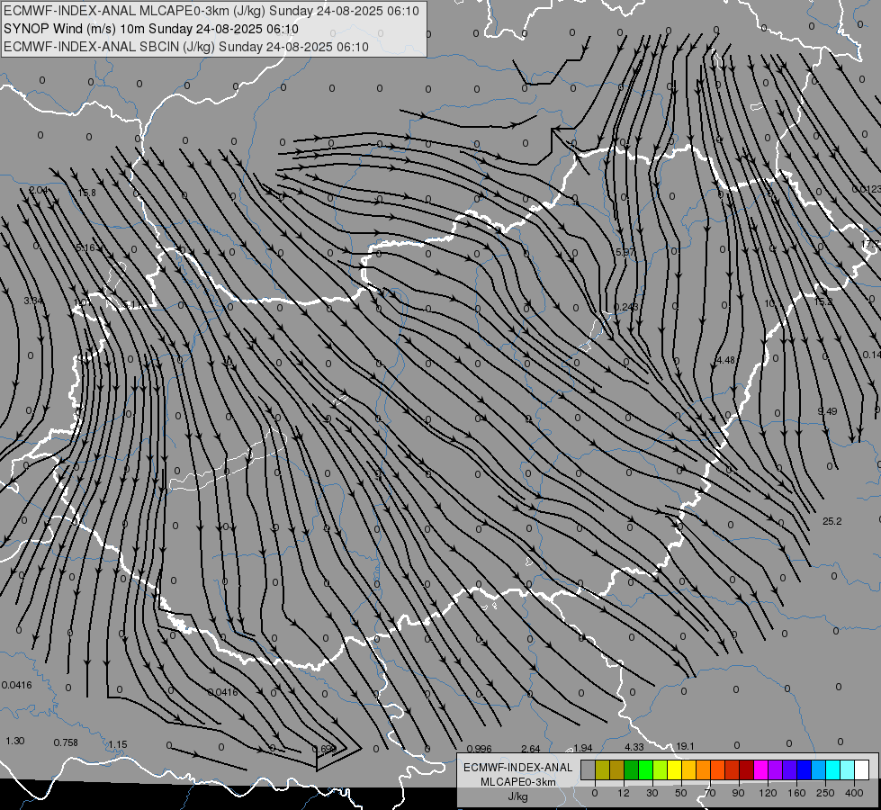
Task: Click the legend label ECMWF-INDEX-ANAL
Action: coord(518,768)
